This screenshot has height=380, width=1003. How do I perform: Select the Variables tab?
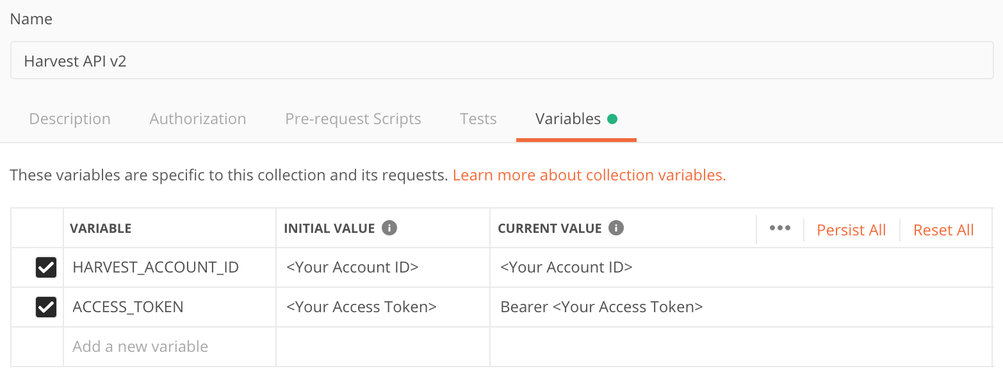tap(576, 119)
